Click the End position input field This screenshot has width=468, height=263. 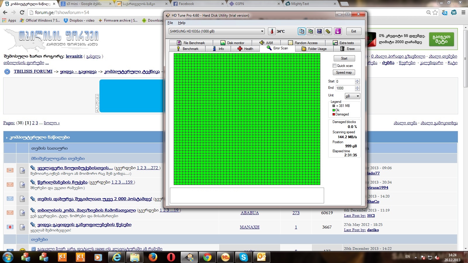tap(345, 88)
